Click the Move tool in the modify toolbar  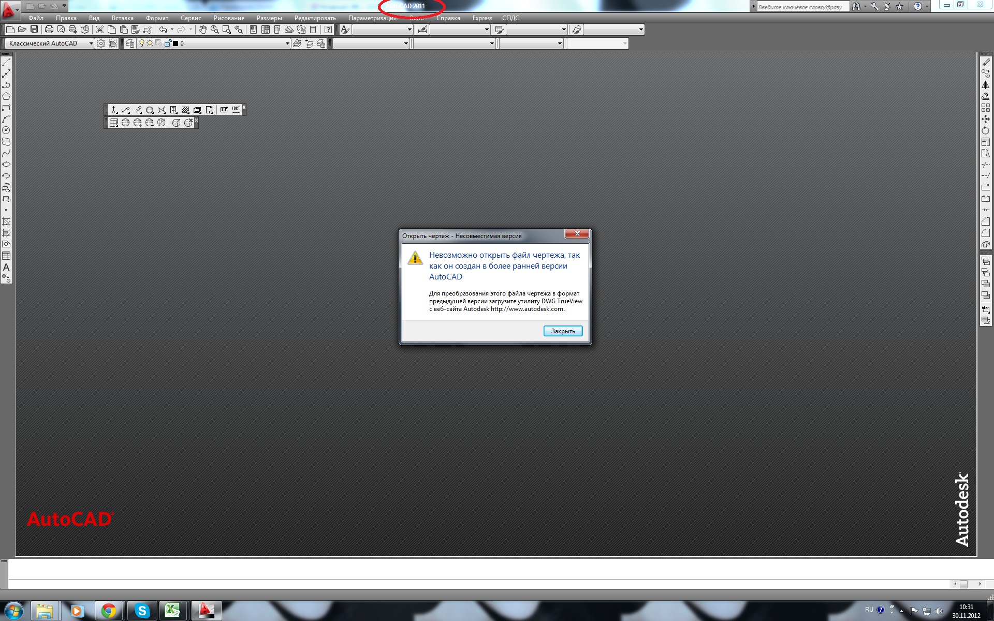[x=986, y=119]
